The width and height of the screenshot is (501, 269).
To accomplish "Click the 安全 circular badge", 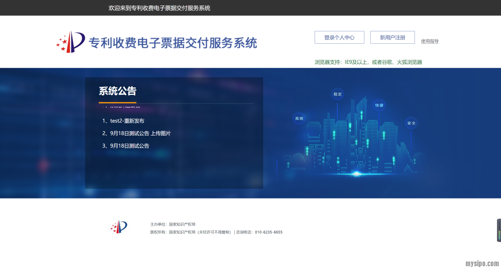I will point(411,123).
